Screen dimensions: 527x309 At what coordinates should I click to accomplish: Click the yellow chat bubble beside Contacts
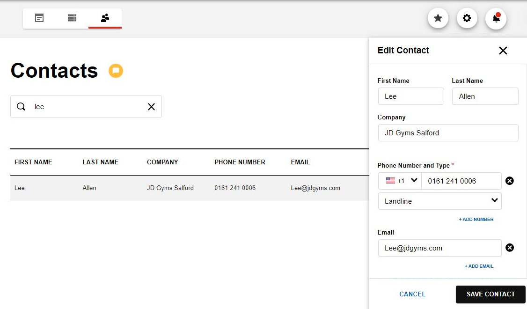116,71
